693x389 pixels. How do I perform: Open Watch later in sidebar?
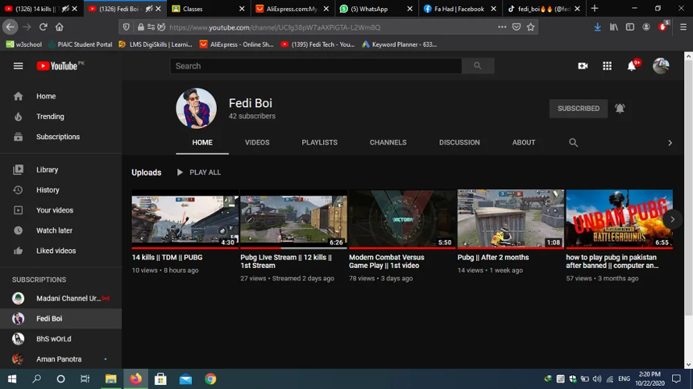(61, 230)
